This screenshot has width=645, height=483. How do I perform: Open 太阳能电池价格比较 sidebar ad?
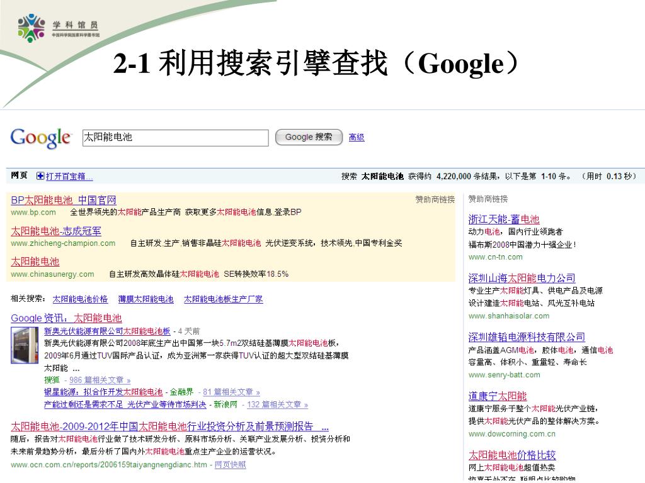pos(512,455)
